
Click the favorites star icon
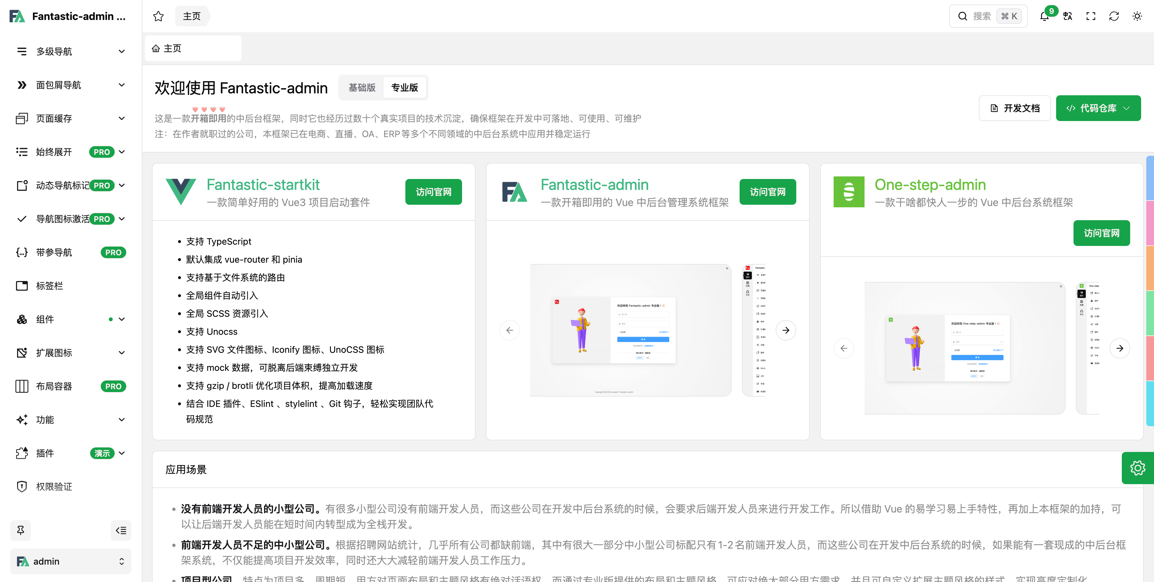tap(158, 16)
